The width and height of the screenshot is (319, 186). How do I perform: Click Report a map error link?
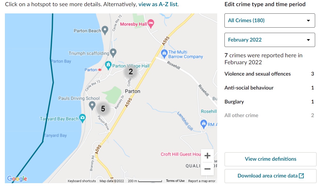202,181
